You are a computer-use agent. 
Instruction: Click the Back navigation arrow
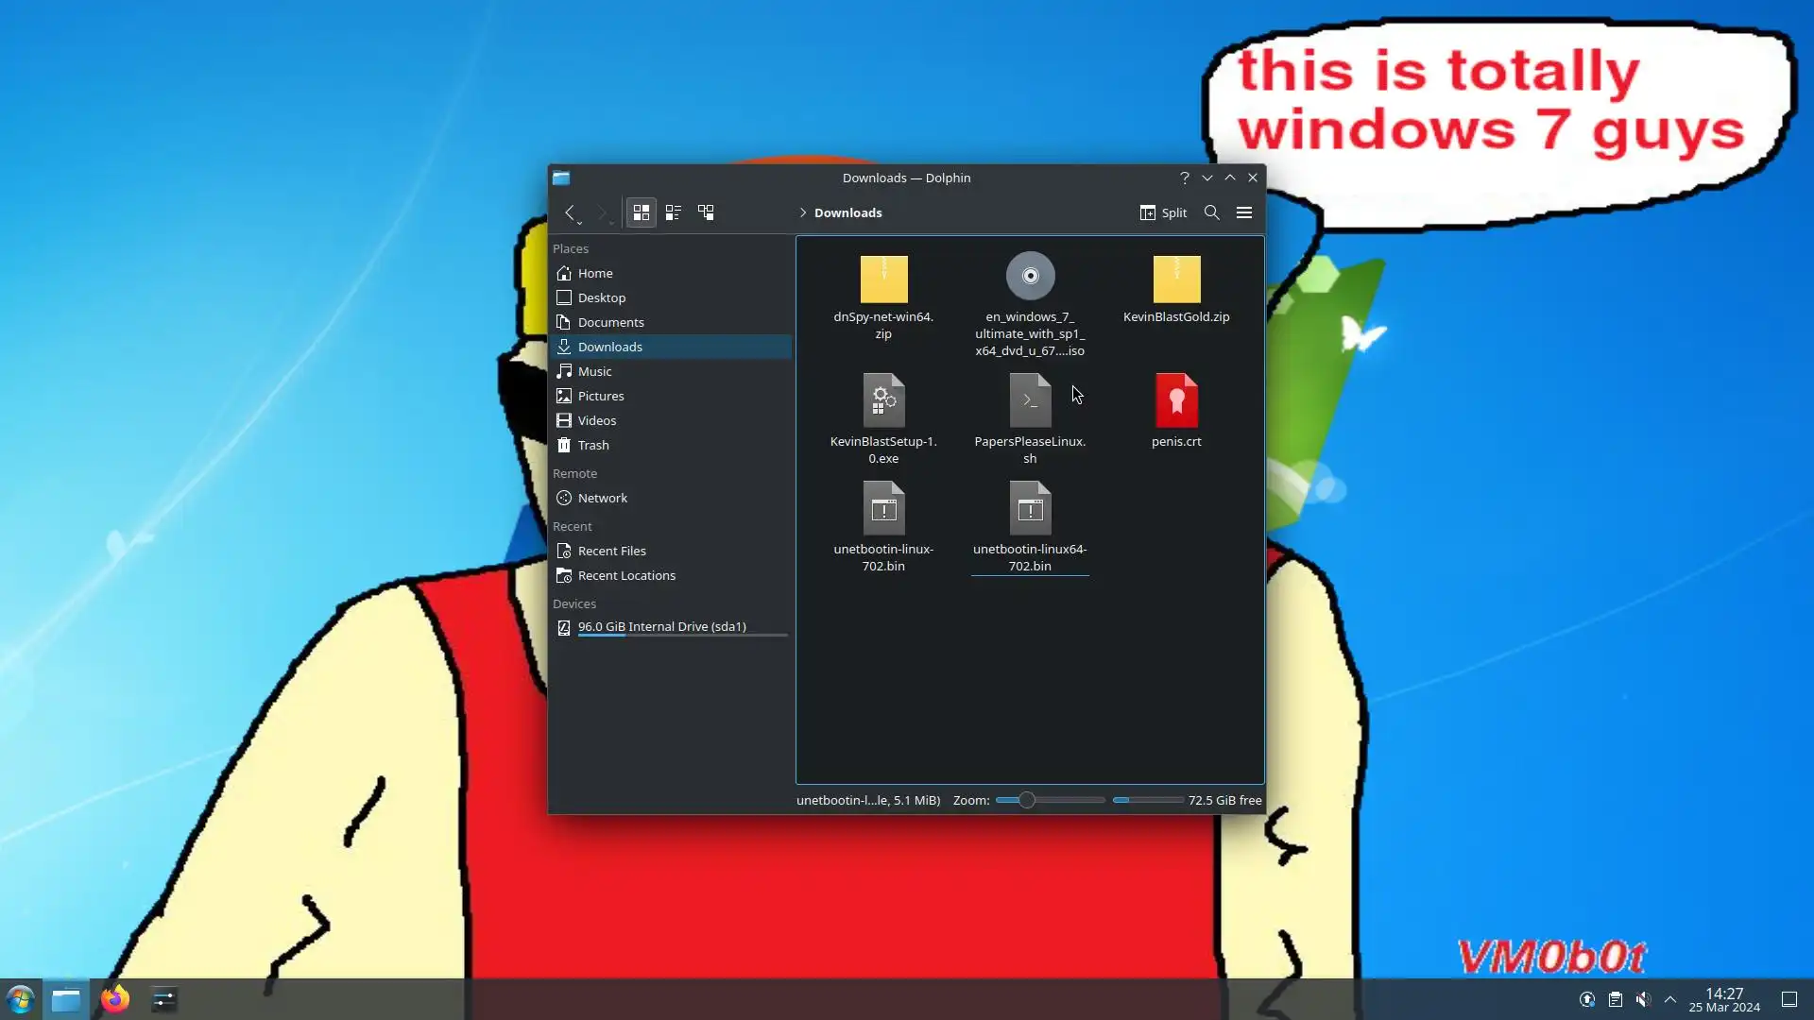570,212
